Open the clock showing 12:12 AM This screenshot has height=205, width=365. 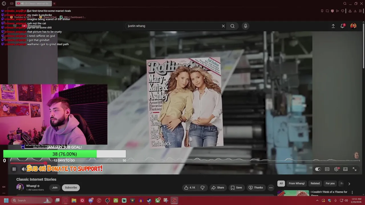pos(357,200)
